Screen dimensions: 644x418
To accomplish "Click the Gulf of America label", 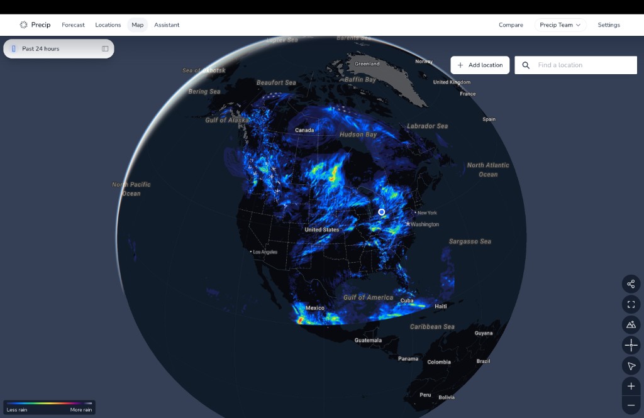I will click(369, 297).
